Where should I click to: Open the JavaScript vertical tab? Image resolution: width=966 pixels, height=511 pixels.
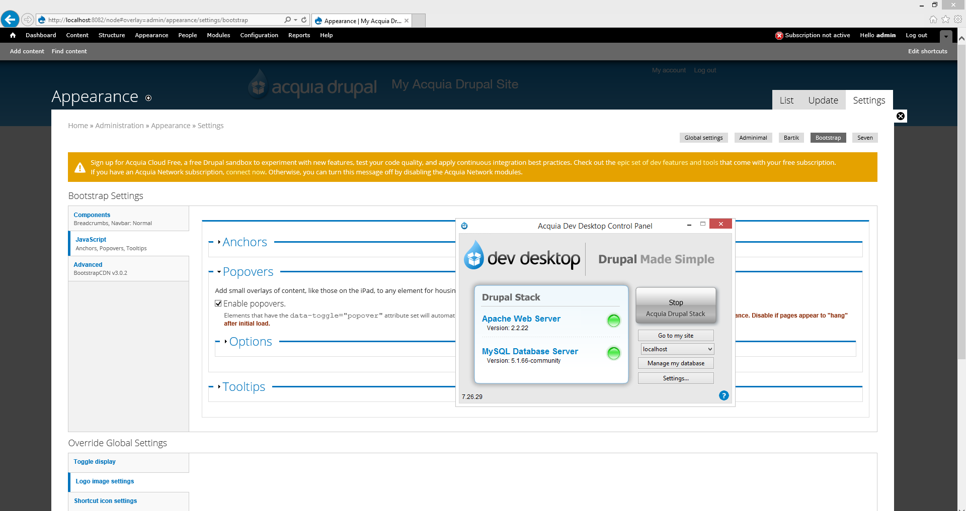[129, 244]
